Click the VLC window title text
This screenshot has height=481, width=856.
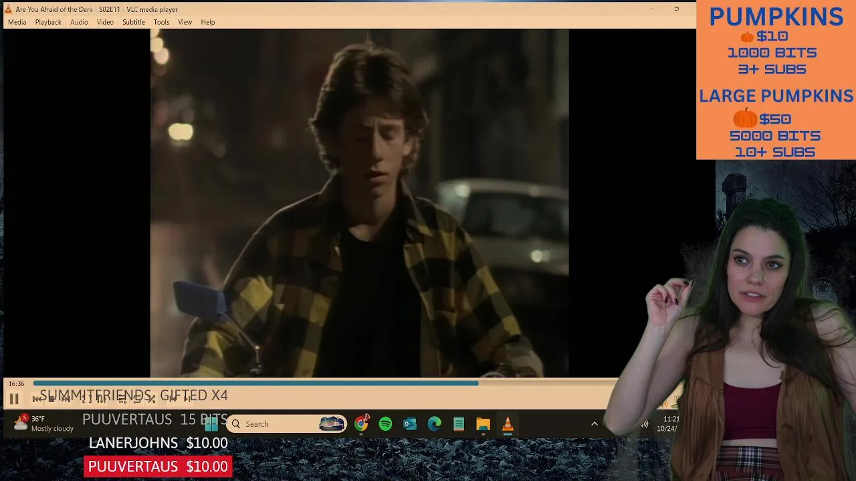[x=96, y=9]
